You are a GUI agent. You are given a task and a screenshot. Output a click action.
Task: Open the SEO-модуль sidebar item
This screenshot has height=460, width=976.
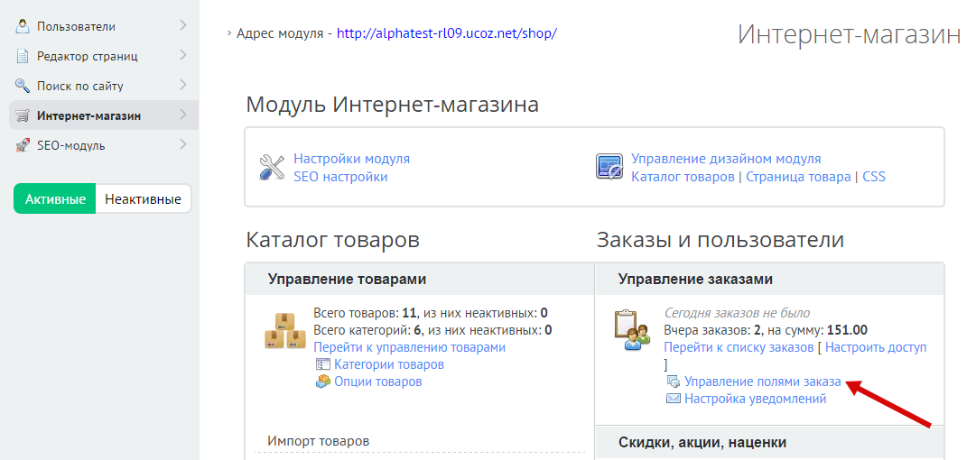click(x=71, y=145)
